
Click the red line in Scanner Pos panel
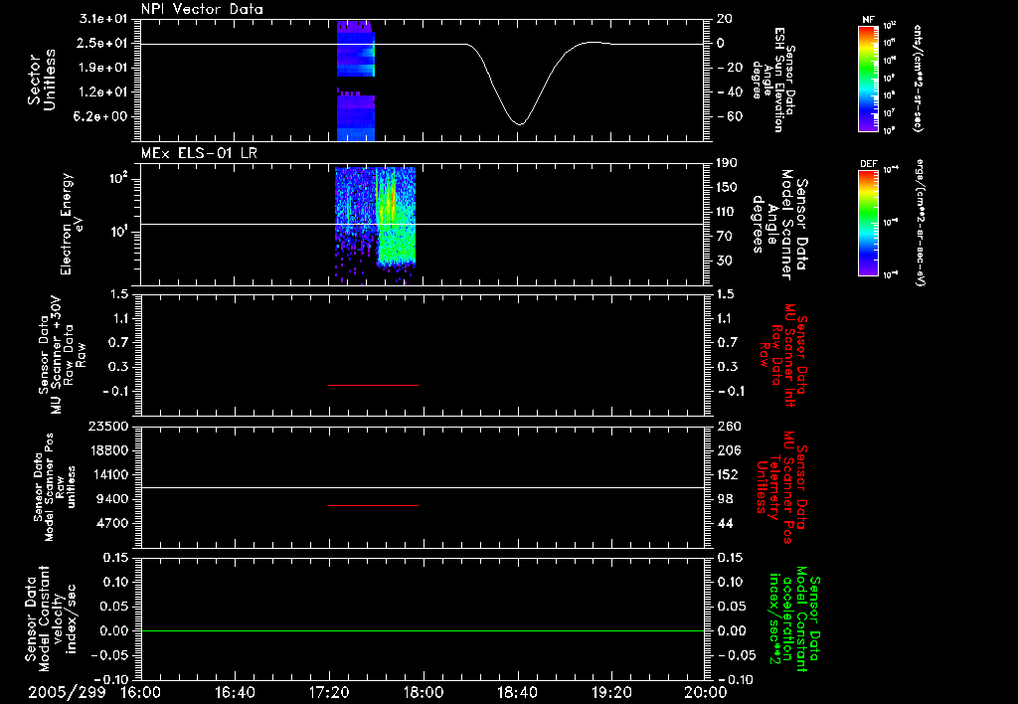373,505
